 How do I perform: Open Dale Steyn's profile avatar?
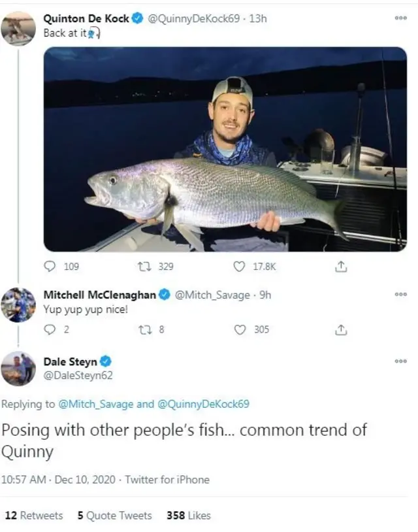(x=18, y=369)
